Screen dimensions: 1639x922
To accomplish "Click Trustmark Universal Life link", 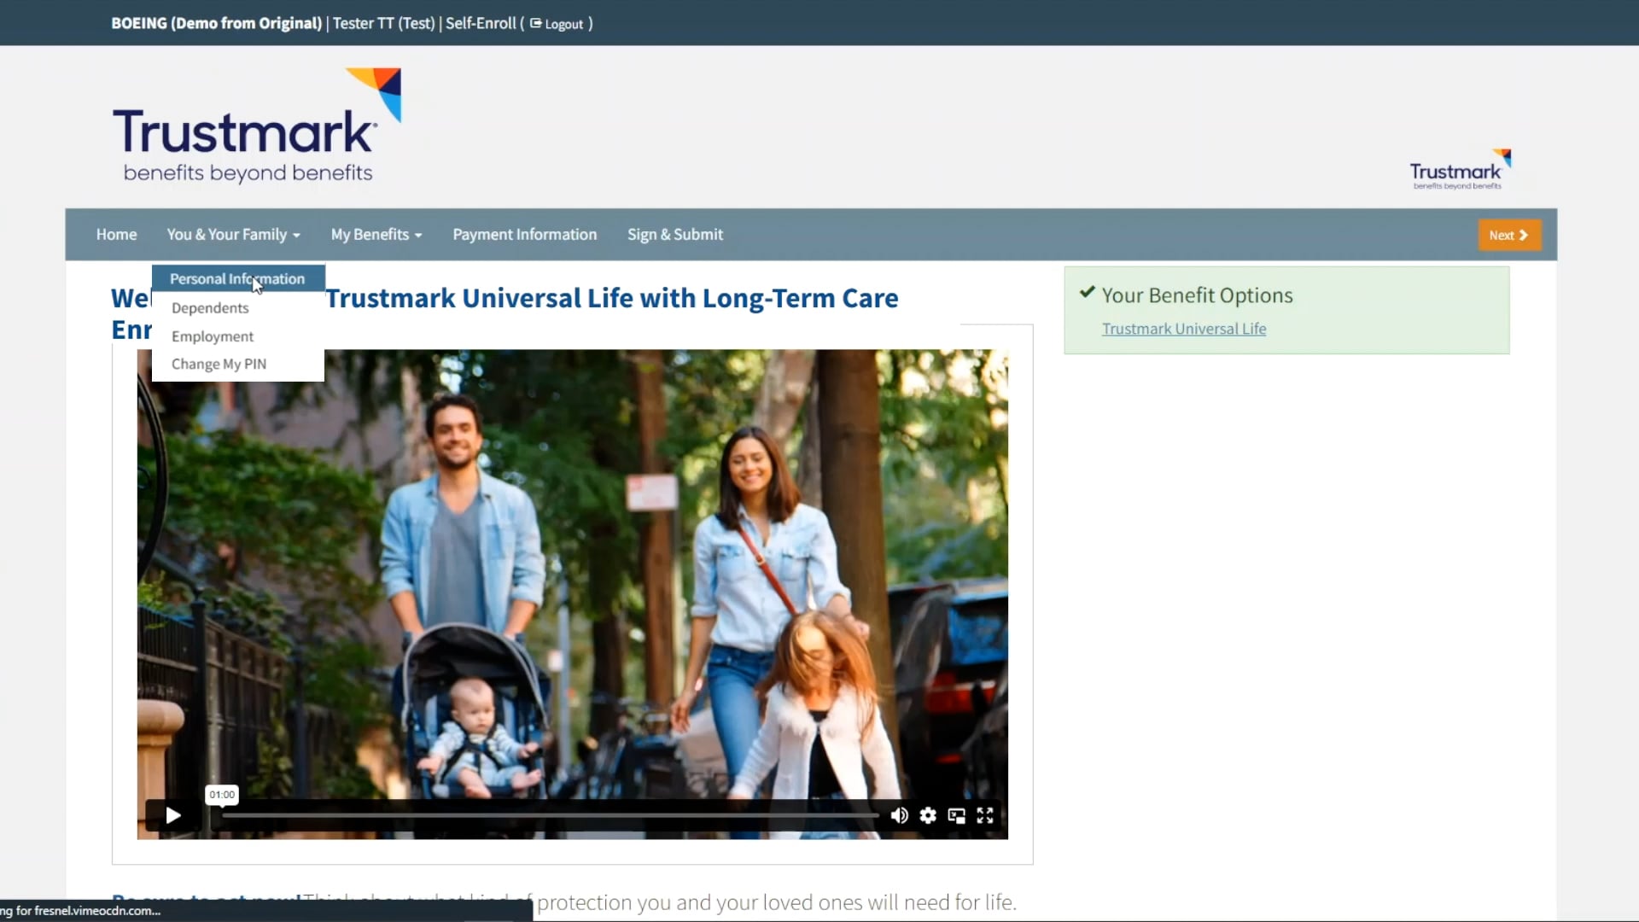I will 1184,329.
